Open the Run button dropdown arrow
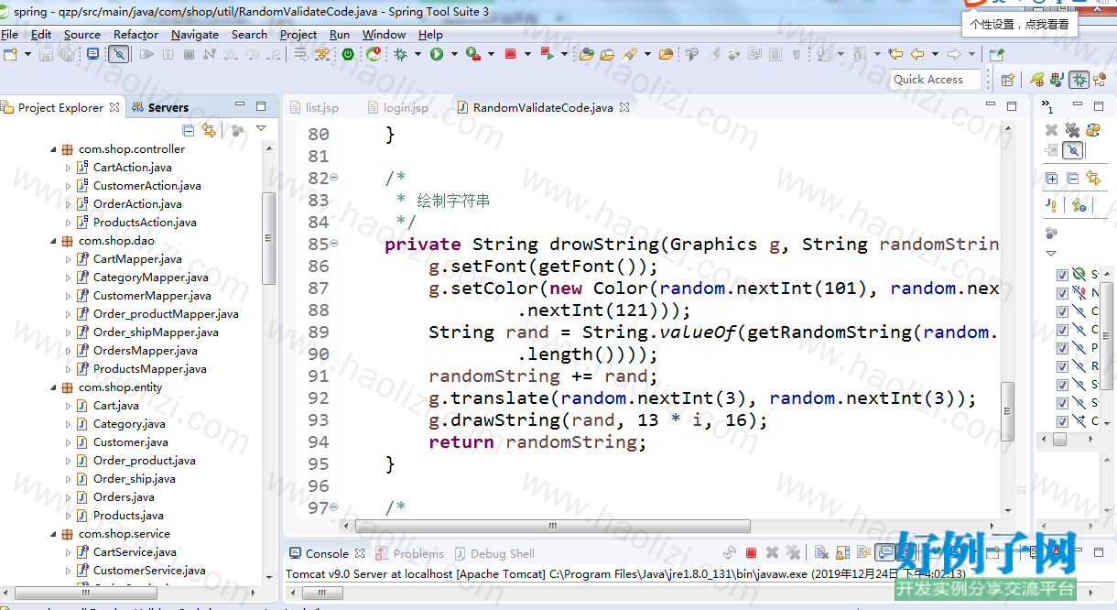 [x=454, y=54]
